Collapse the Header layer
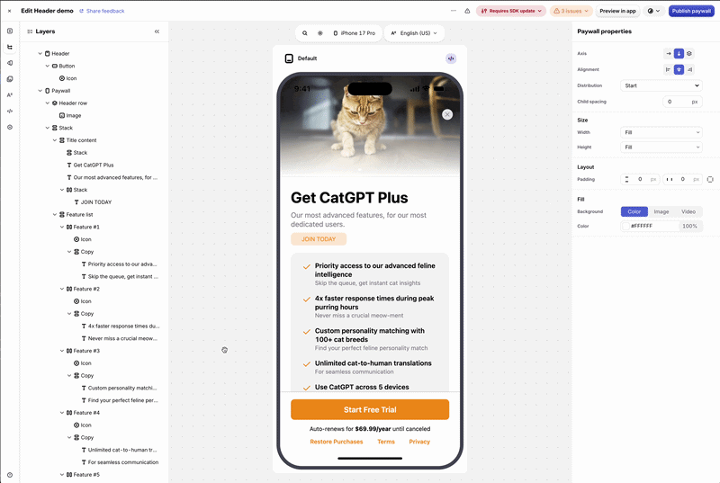This screenshot has width=720, height=483. tap(40, 54)
